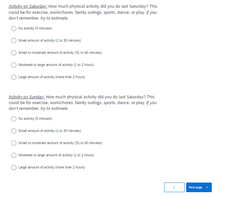This screenshot has width=238, height=204.
Task: Choose Saturday large activity (more than 2 hours)
Action: 14,77
